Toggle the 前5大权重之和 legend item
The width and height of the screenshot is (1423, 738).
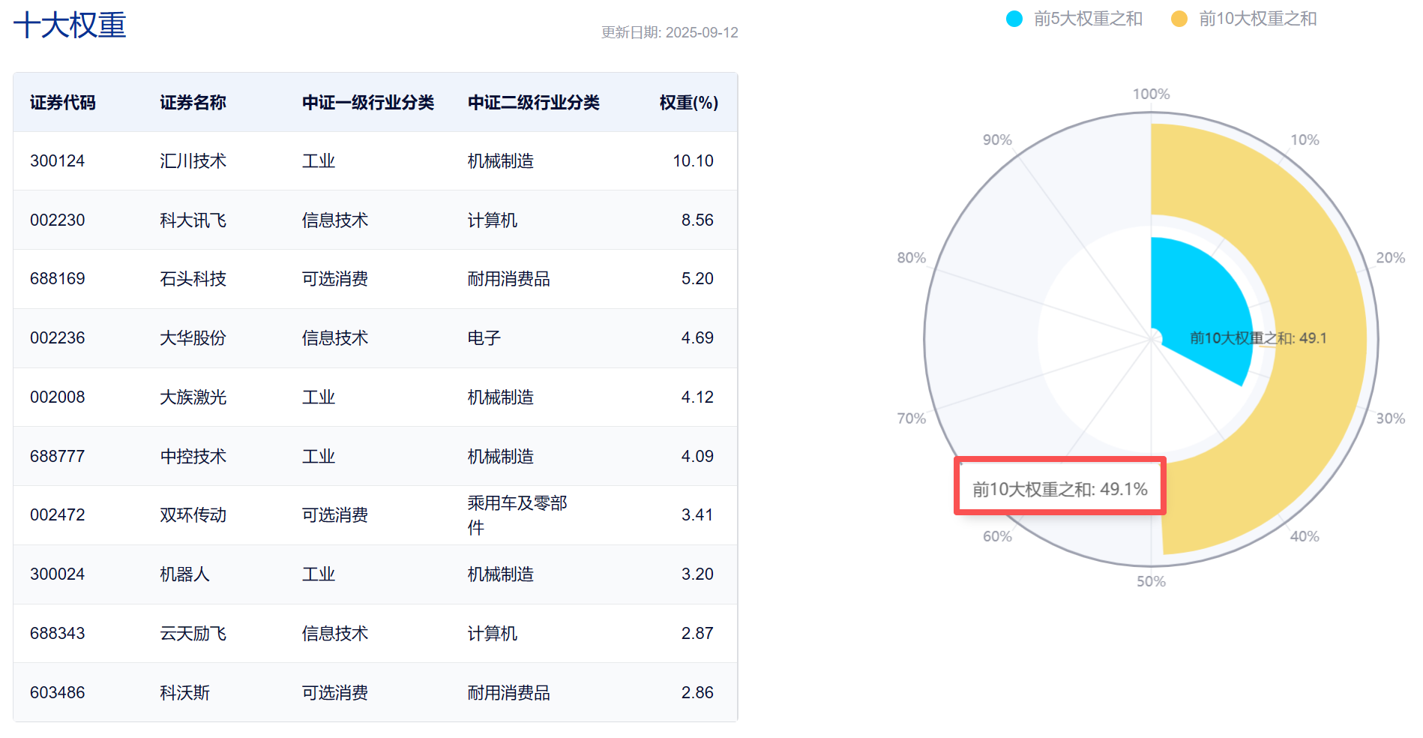pyautogui.click(x=1080, y=19)
